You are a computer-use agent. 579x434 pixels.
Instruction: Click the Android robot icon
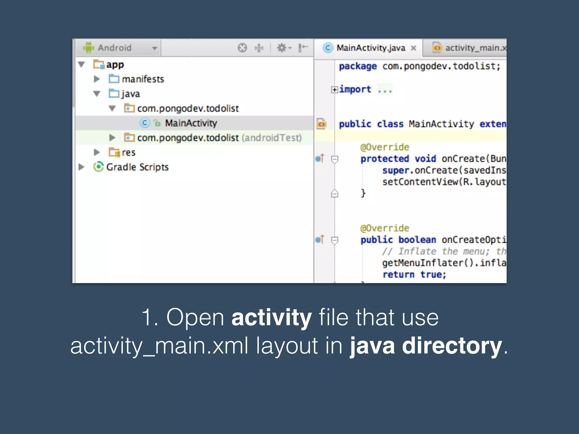click(88, 47)
